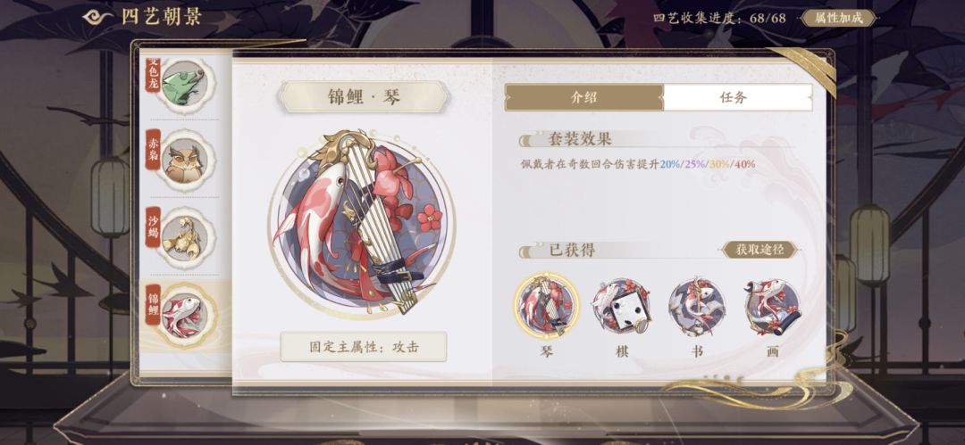Screen dimensions: 965x445
Task: Switch to the 任务 tab
Action: tap(738, 98)
